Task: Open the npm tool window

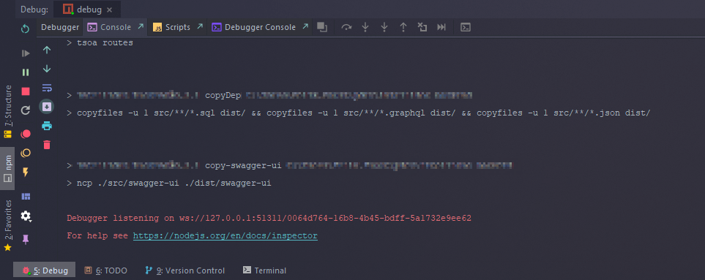Action: pyautogui.click(x=7, y=168)
